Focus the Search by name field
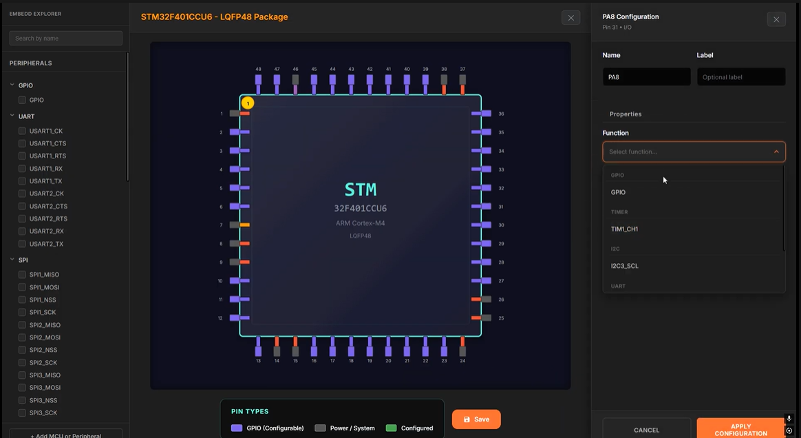801x438 pixels. (65, 39)
